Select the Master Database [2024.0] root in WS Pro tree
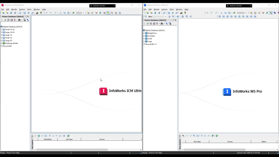This screenshot has height=157, width=279. point(155,31)
